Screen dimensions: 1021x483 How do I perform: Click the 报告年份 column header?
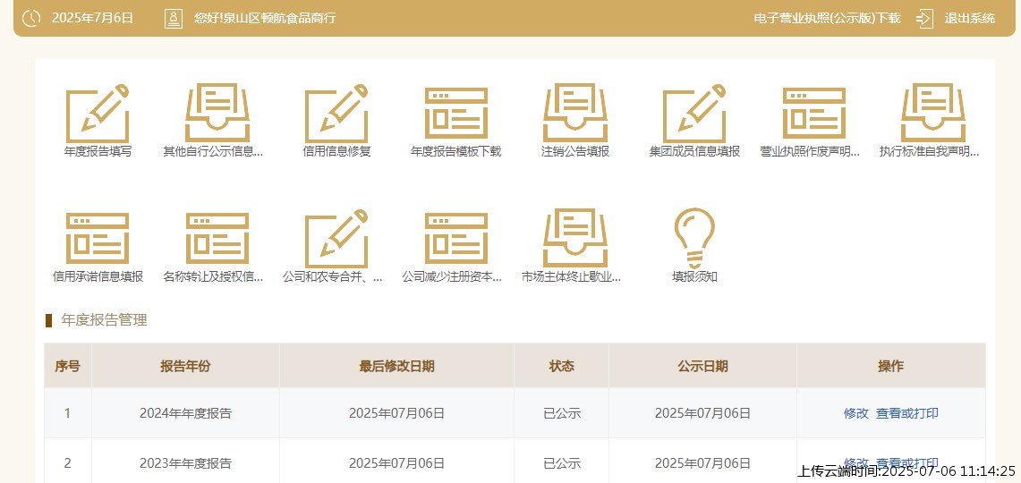[185, 366]
